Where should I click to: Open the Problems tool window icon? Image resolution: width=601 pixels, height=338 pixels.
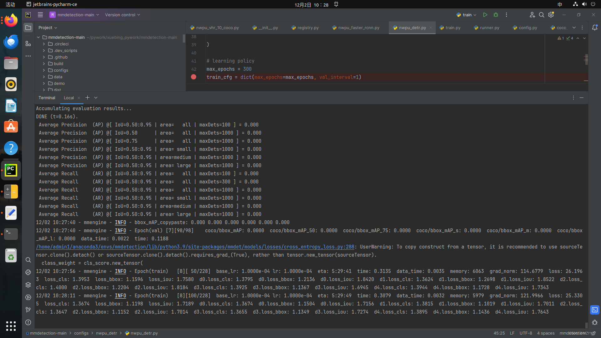[28, 322]
